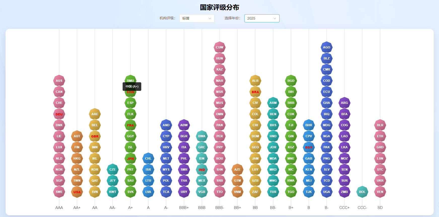Click the BOL hexagon in CCC- column

362,192
